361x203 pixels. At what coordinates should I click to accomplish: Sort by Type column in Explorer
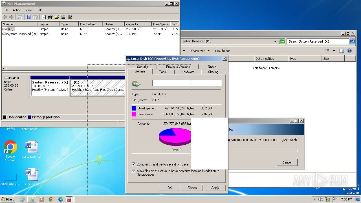[305, 59]
